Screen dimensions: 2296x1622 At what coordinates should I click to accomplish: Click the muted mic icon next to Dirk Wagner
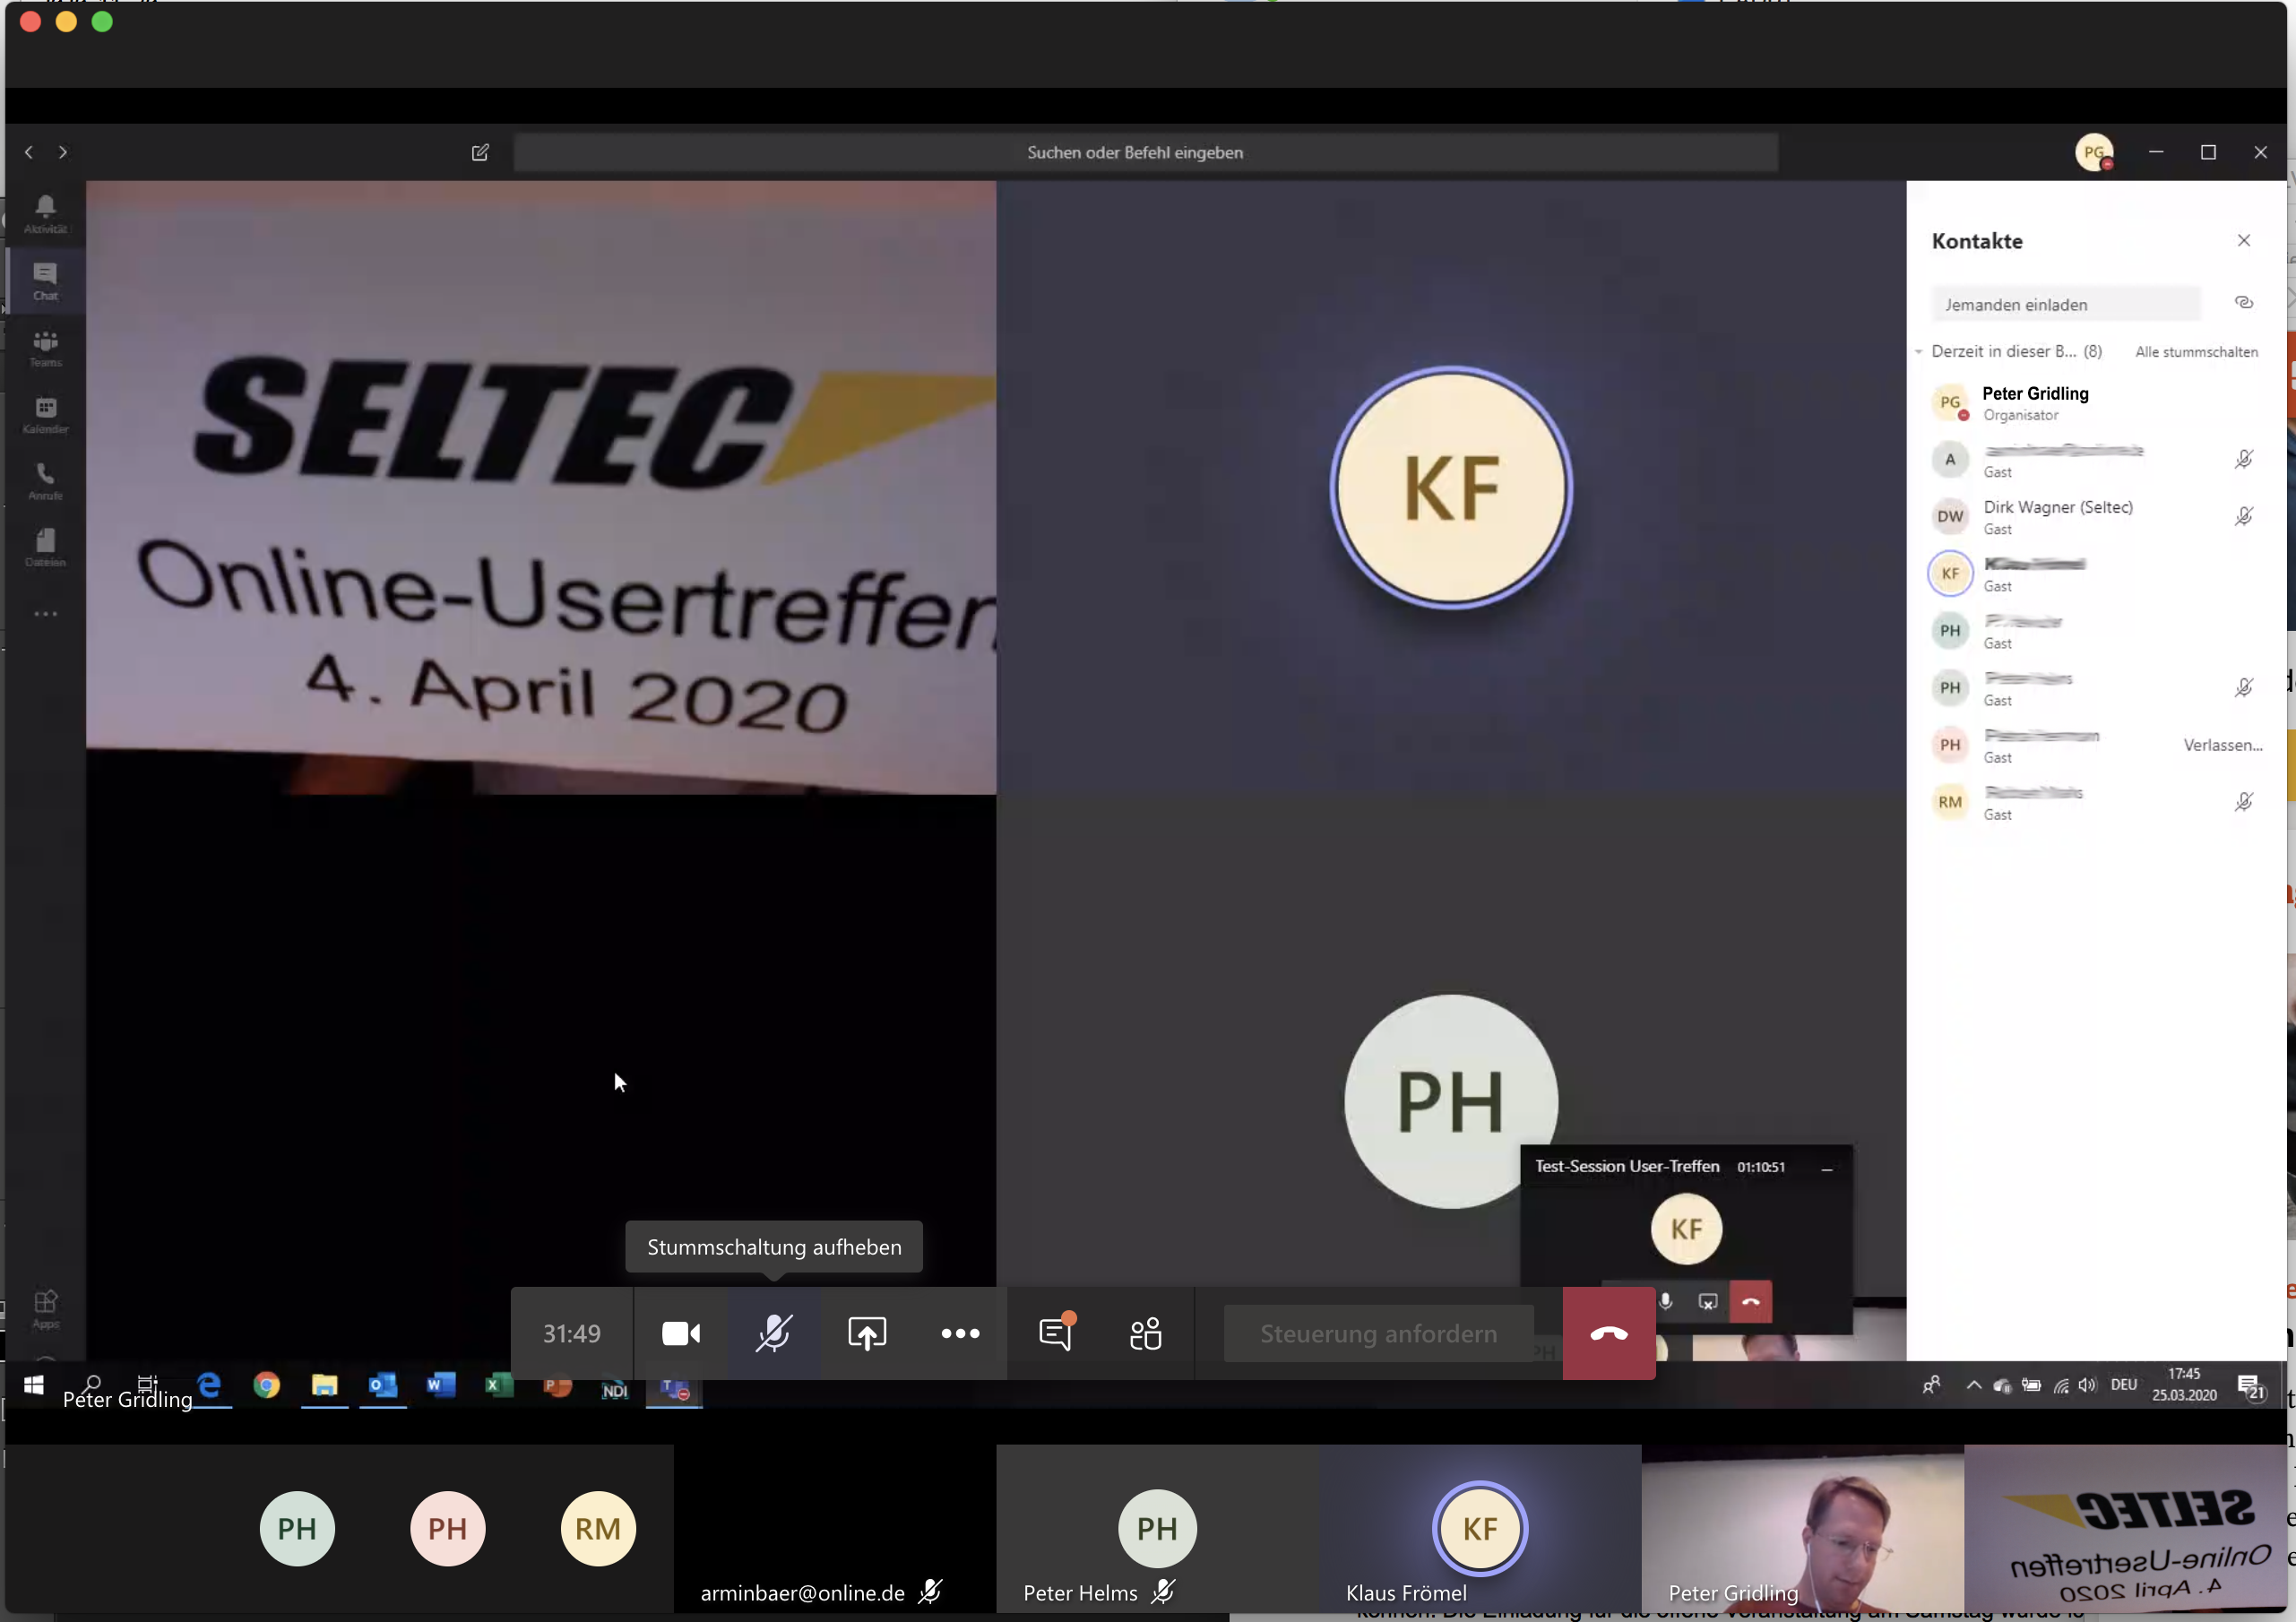click(x=2244, y=516)
